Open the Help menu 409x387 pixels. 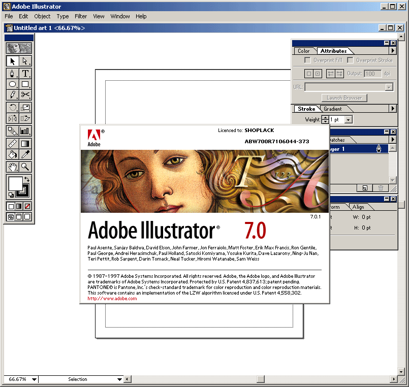point(141,16)
